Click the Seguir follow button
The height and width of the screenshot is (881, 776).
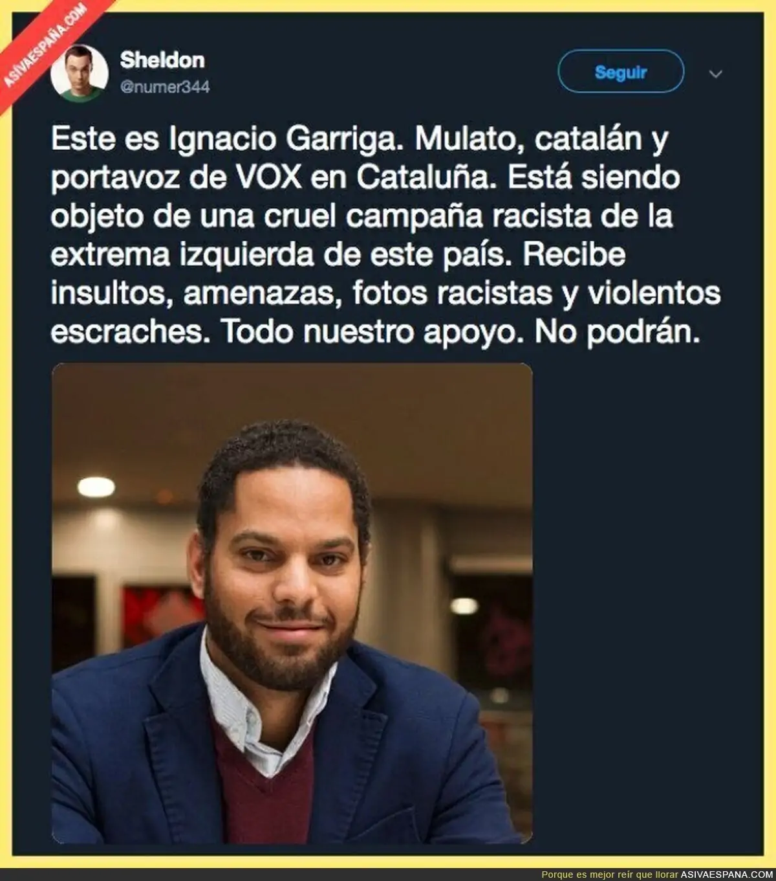click(621, 71)
